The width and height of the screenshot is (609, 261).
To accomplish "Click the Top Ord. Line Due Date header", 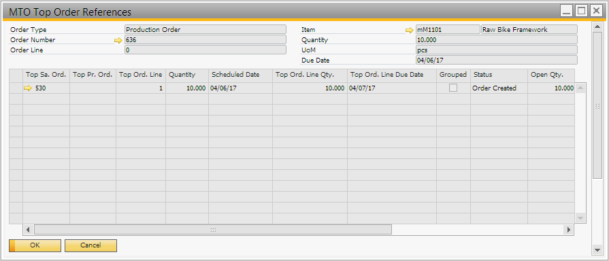I will [x=392, y=75].
